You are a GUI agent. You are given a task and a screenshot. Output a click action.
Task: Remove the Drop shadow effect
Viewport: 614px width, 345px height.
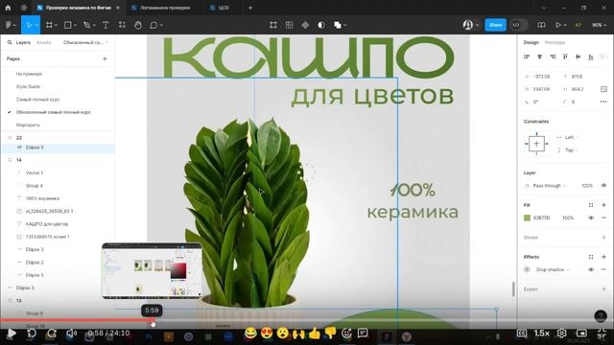603,269
